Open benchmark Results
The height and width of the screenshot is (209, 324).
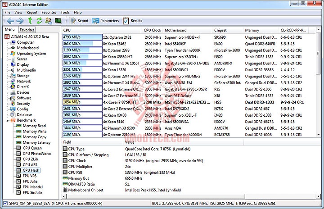coord(132,21)
